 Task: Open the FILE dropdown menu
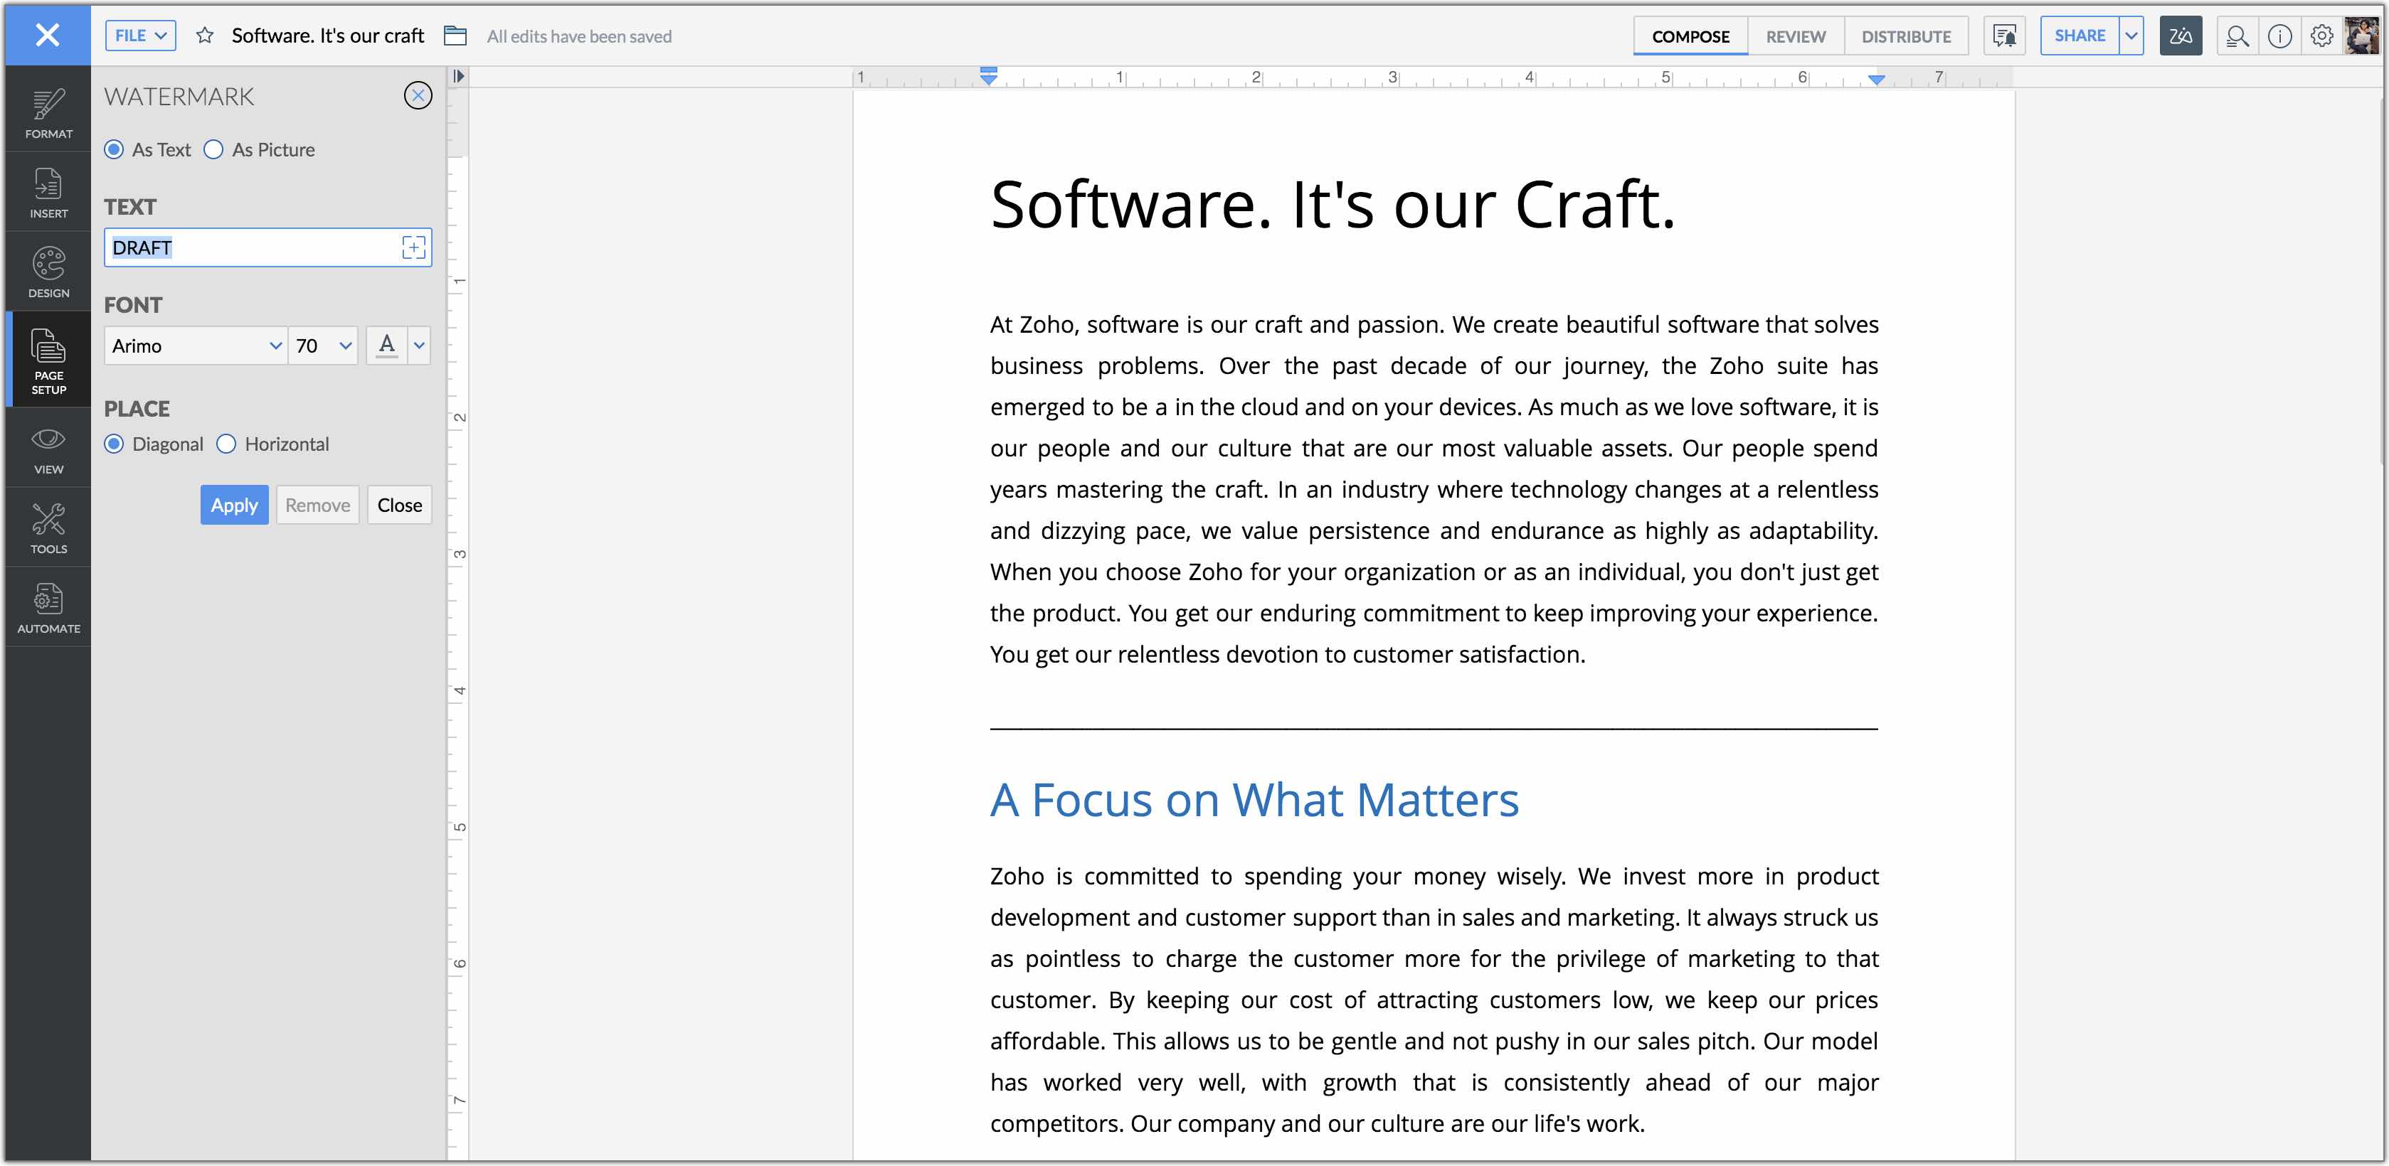[x=140, y=36]
